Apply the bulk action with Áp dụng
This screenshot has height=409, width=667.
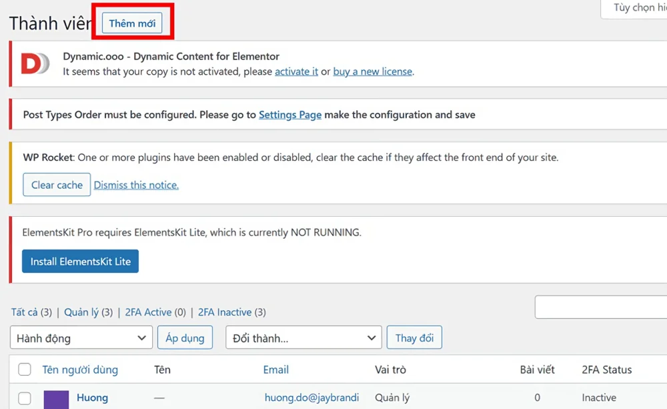tap(185, 338)
